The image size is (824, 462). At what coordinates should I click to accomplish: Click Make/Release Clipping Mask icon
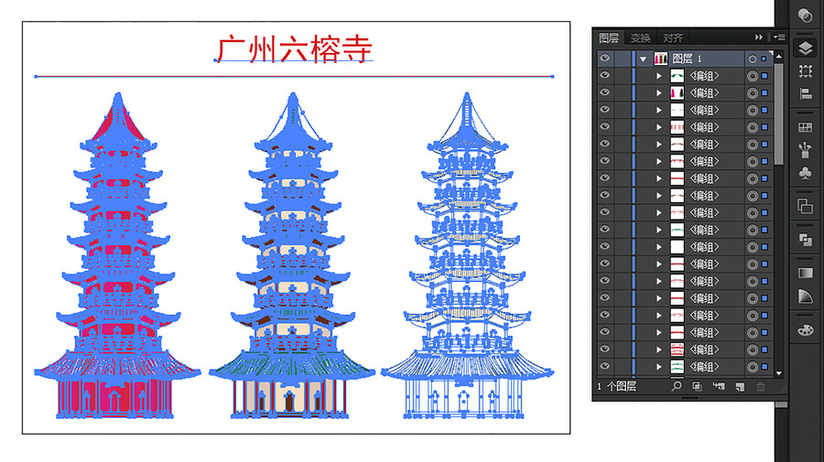pos(697,387)
